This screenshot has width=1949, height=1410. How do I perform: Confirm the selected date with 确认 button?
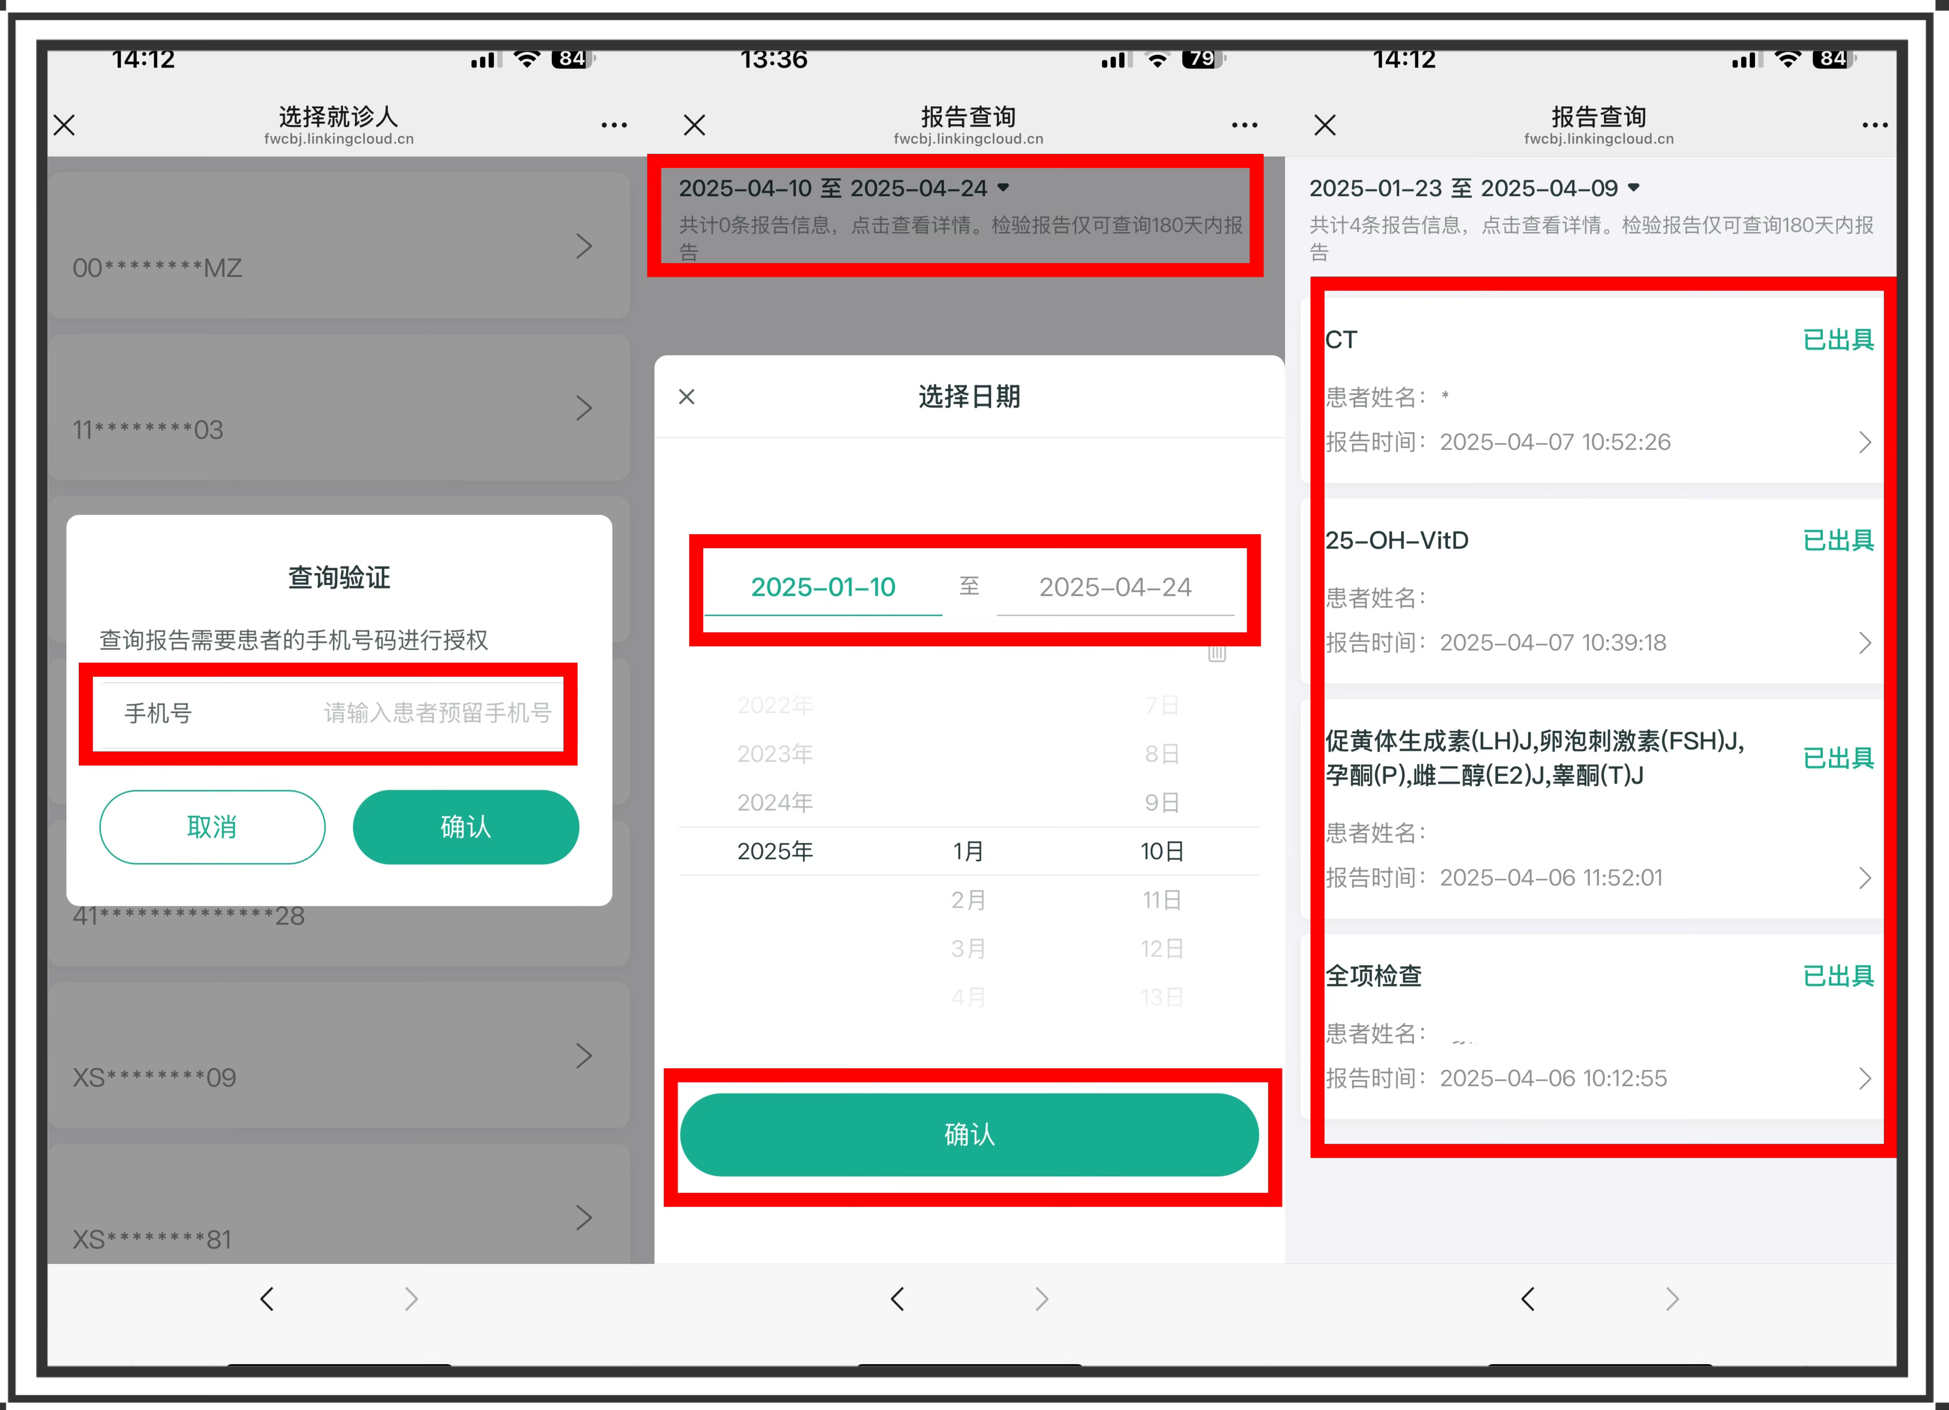click(969, 1135)
